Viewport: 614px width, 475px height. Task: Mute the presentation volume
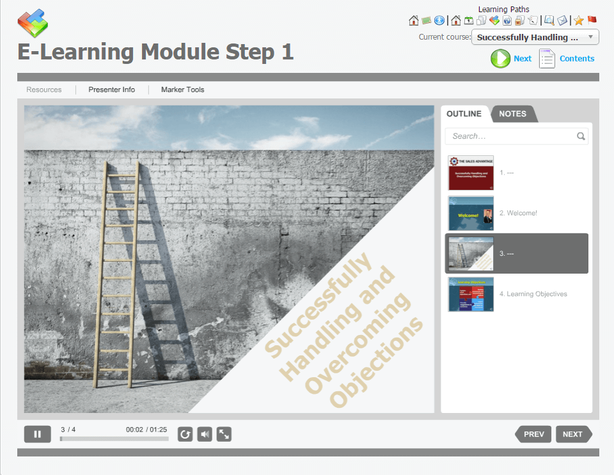pos(205,434)
